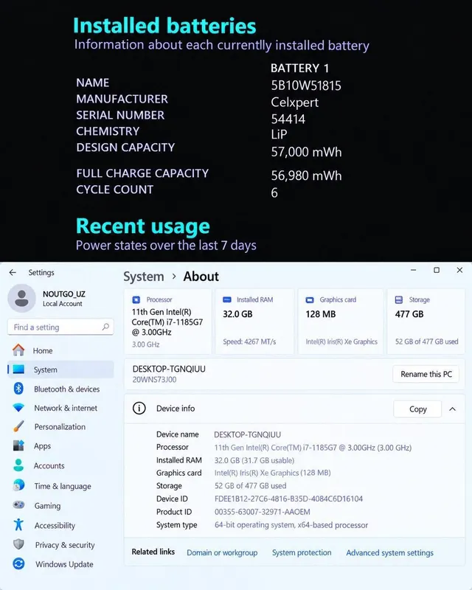This screenshot has height=590, width=472.
Task: Go back using the Settings back arrow
Action: point(13,272)
